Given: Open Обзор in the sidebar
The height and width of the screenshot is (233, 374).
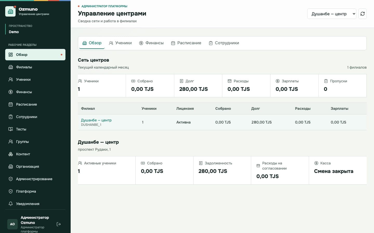Looking at the screenshot, I should click(x=35, y=55).
